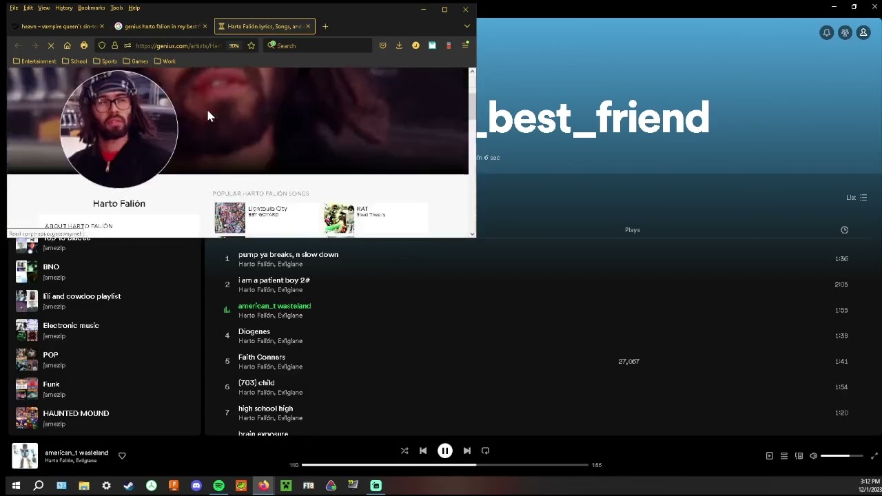Open the Windows Start menu
Screen dimensions: 882x496
(16, 486)
